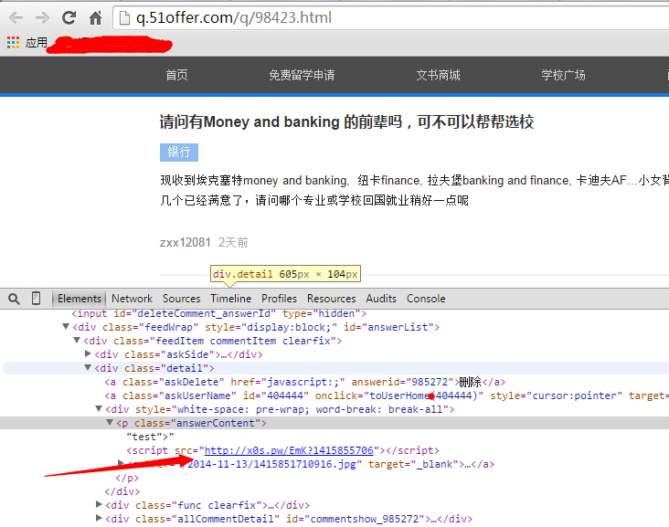669x527 pixels.
Task: Open the x0s.pw script src link
Action: (x=289, y=450)
